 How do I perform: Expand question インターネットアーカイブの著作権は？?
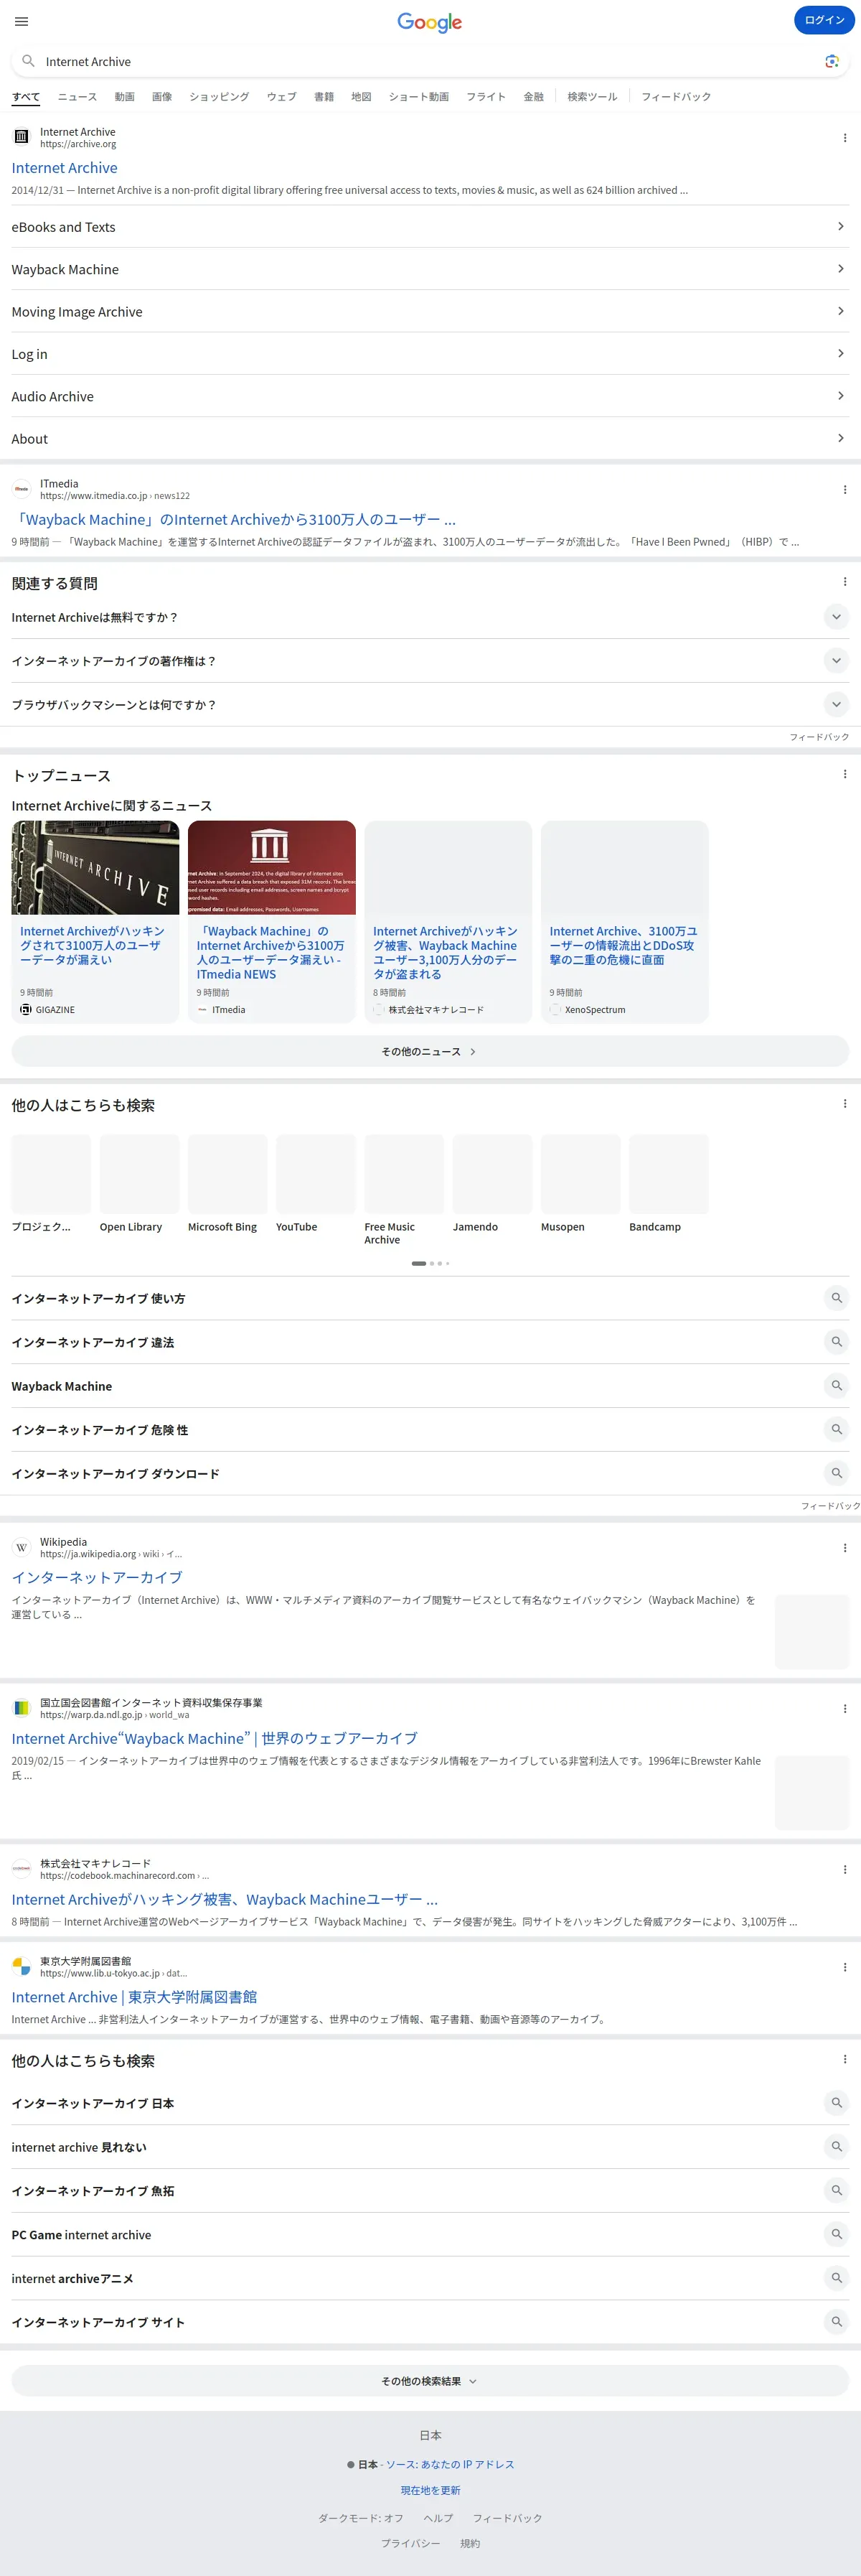(430, 661)
